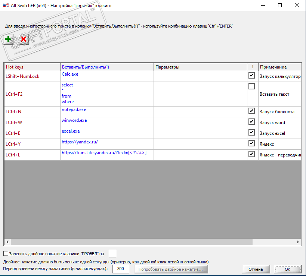Click the Hot keys column header

pos(32,67)
